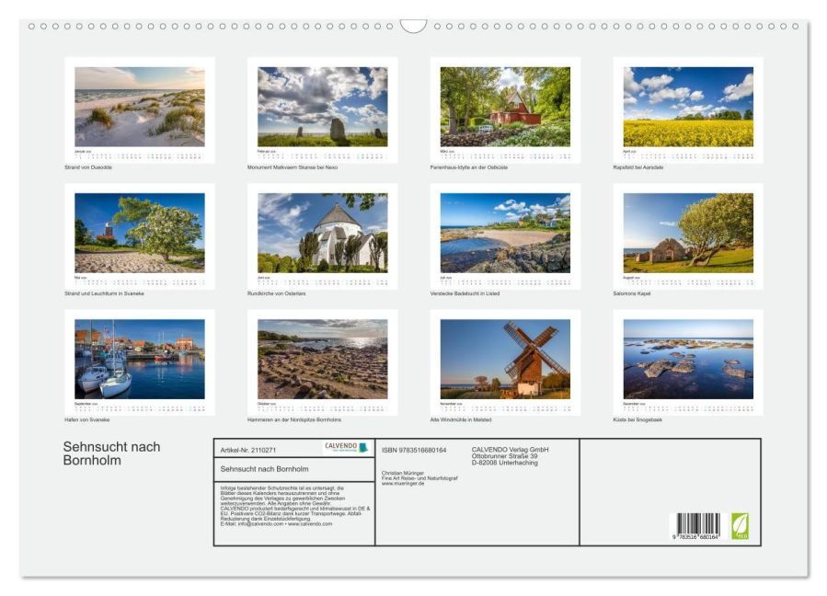Open the Hafen von Svaneke harbor photo

click(x=140, y=360)
